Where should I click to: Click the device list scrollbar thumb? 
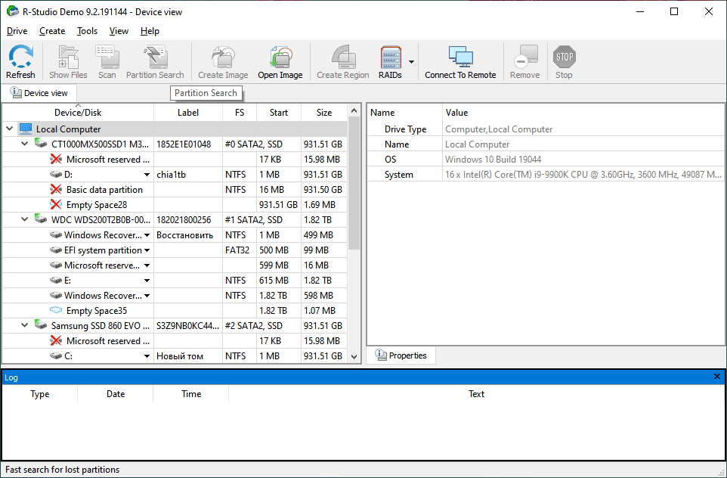[354, 183]
